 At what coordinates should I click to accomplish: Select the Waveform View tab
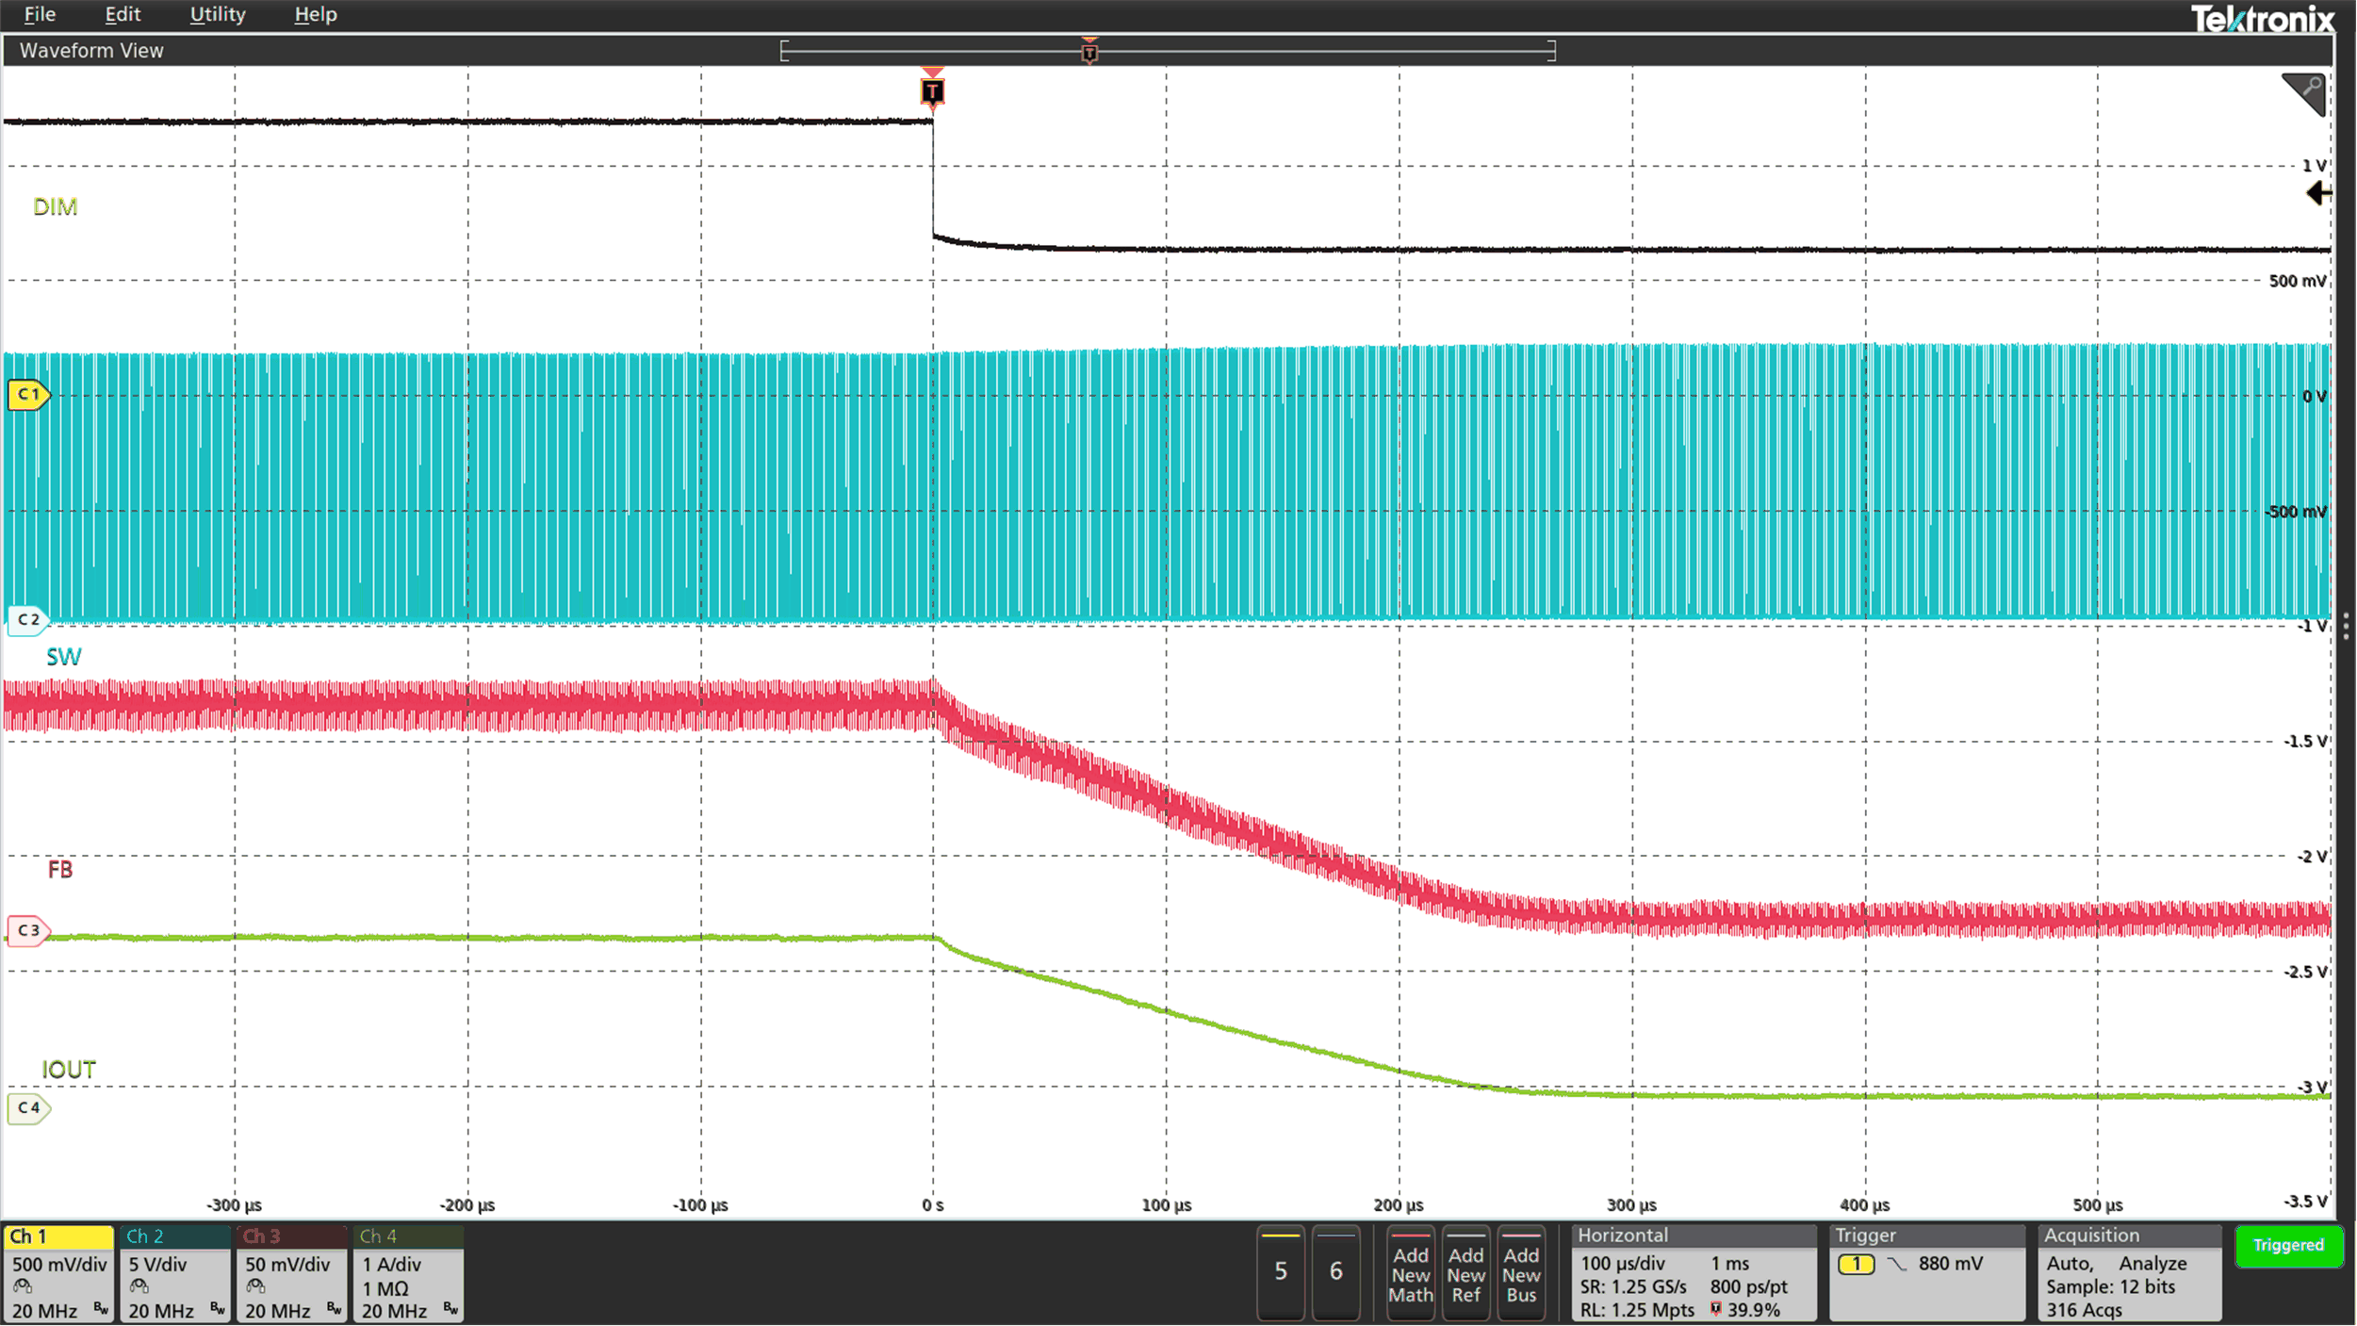[x=90, y=50]
